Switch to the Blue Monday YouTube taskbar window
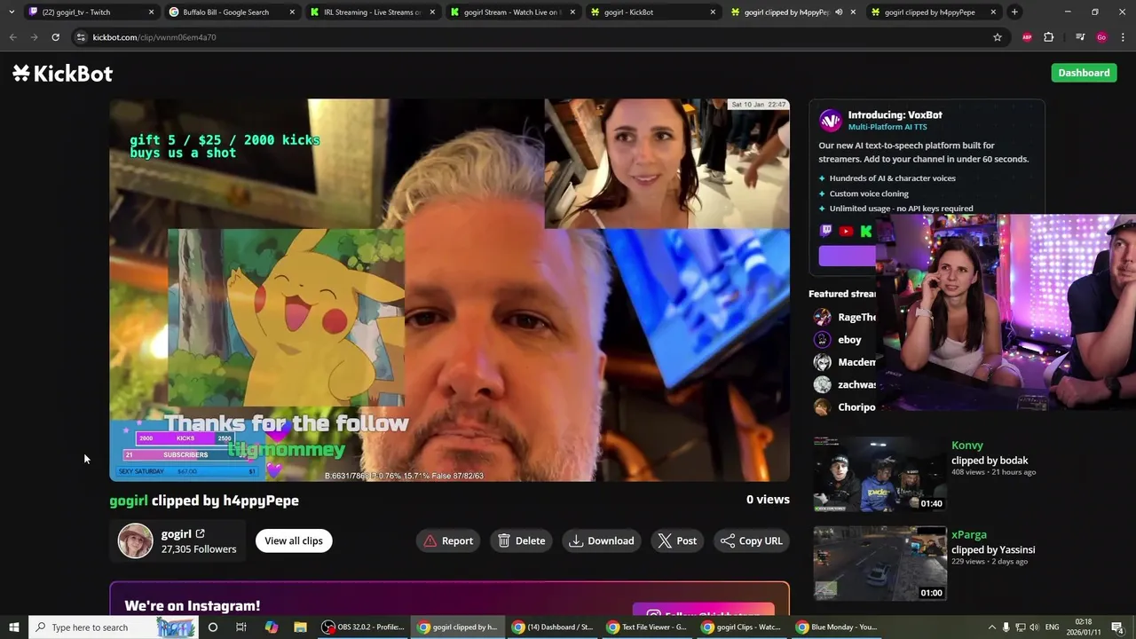Image resolution: width=1136 pixels, height=639 pixels. tap(838, 627)
